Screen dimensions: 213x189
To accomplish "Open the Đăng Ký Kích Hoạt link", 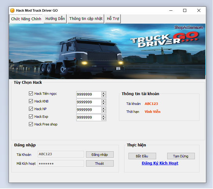I will click(160, 163).
